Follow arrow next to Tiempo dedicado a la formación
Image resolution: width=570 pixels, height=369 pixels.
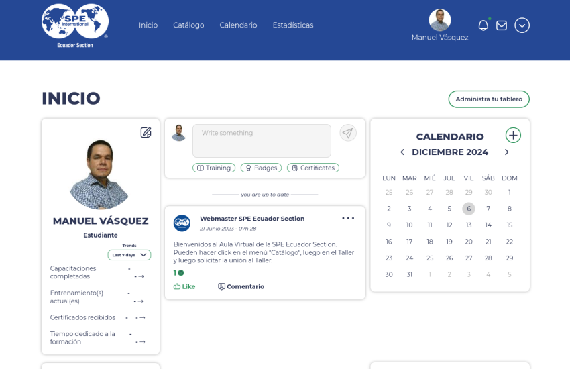142,341
